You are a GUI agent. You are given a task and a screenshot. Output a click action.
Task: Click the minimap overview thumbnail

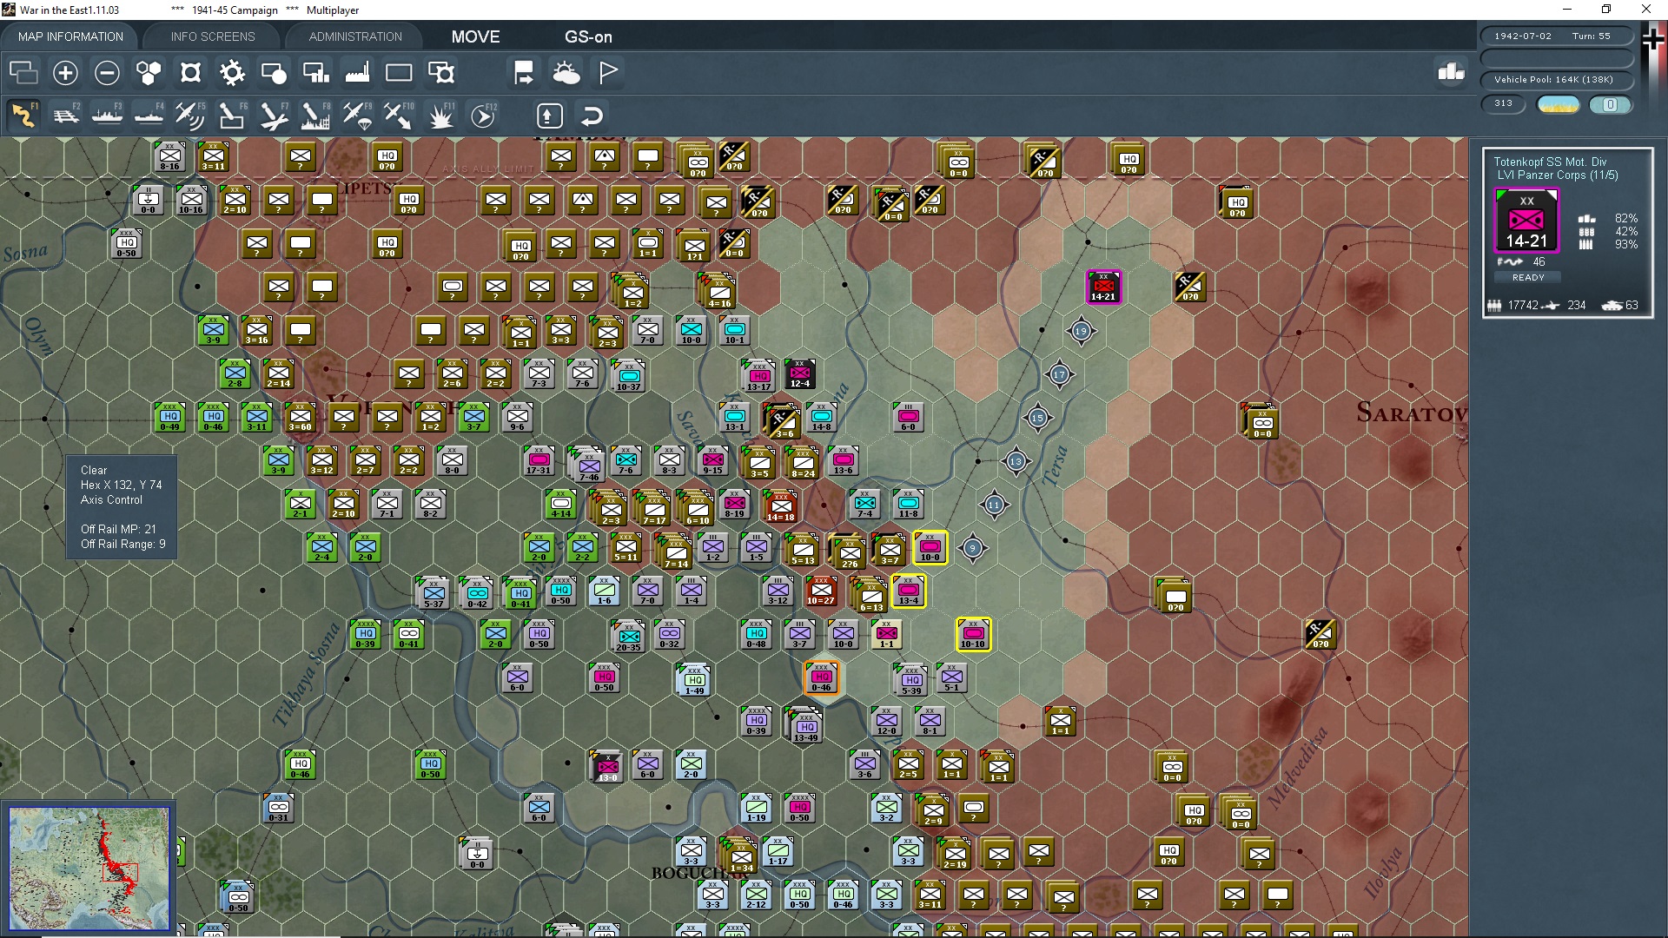[x=89, y=867]
